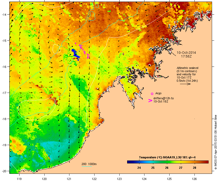219x181 pixels.
Task: Click the latitude axis label -15
Action: point(4,41)
